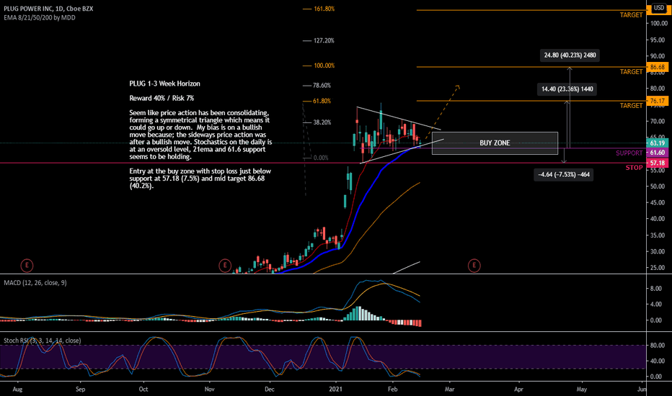This screenshot has width=672, height=396.
Task: Click the 86.68 target price label
Action: [657, 67]
